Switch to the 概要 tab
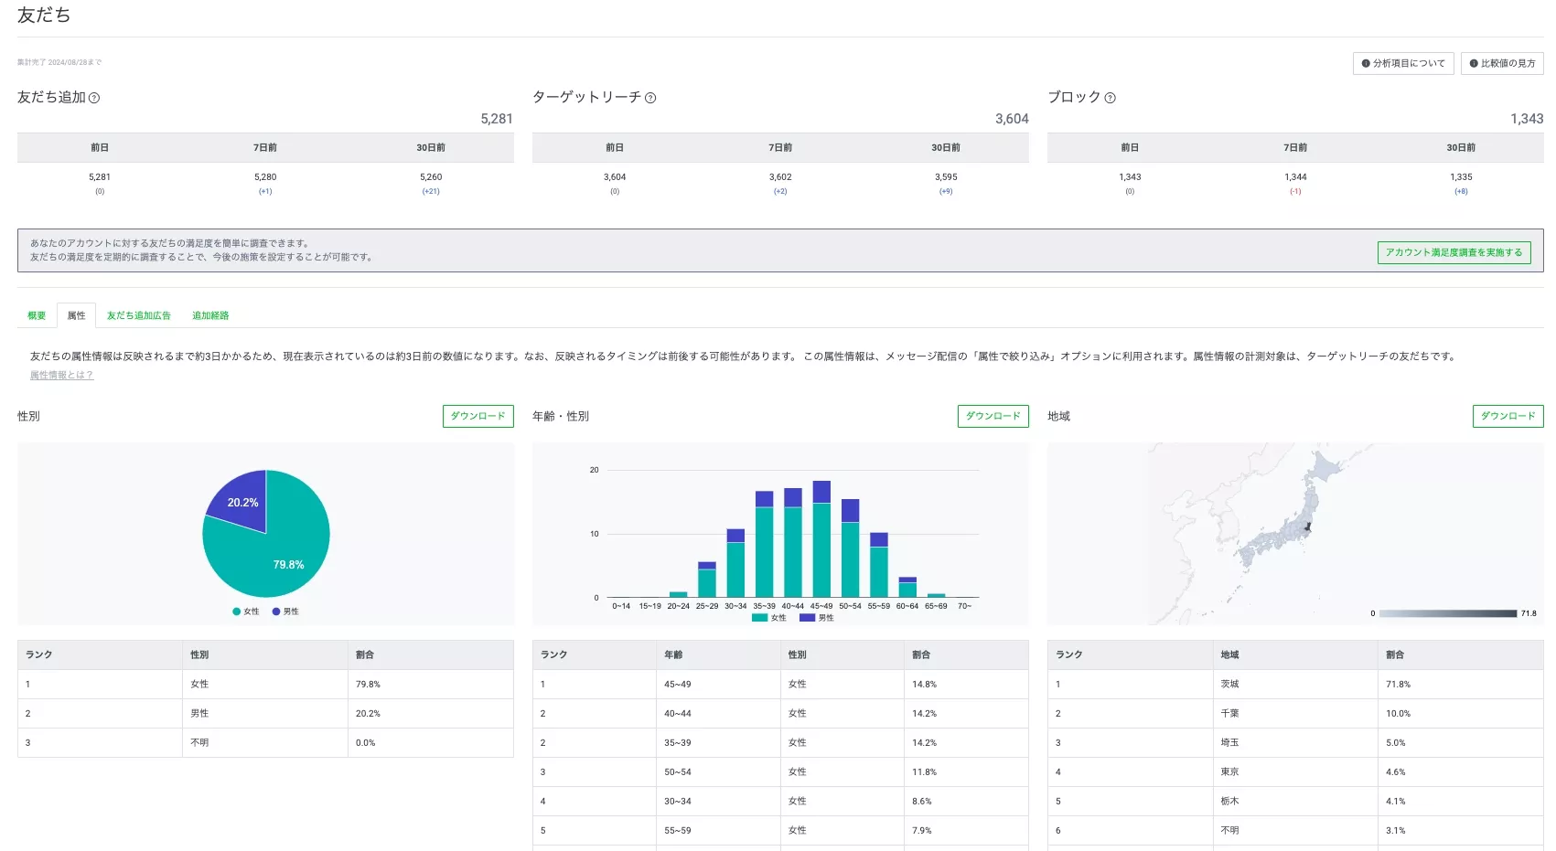This screenshot has width=1556, height=851. point(37,315)
